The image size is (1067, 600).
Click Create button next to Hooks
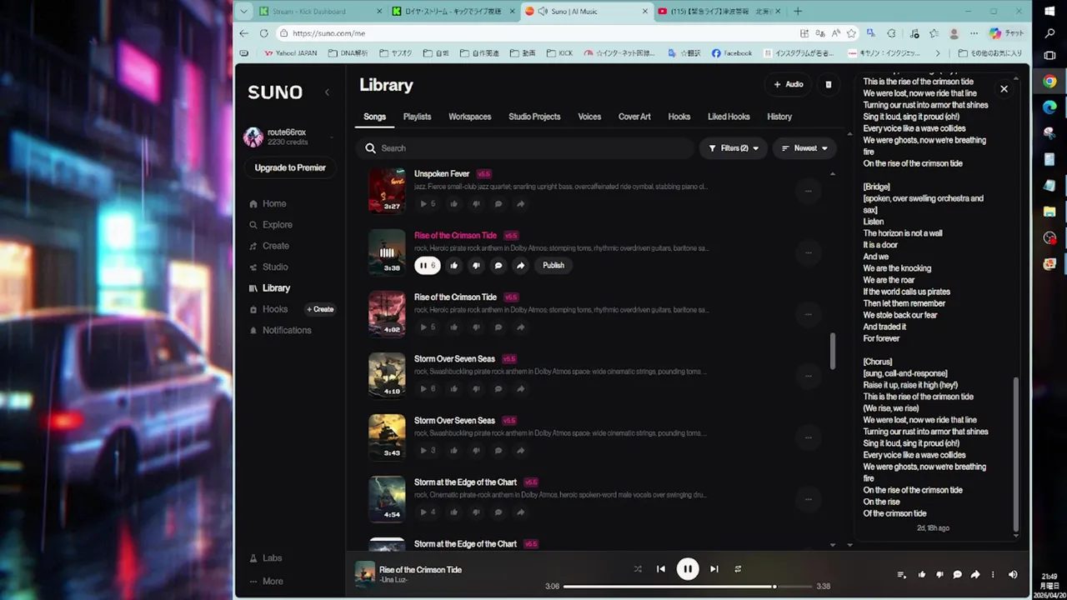[x=320, y=309]
